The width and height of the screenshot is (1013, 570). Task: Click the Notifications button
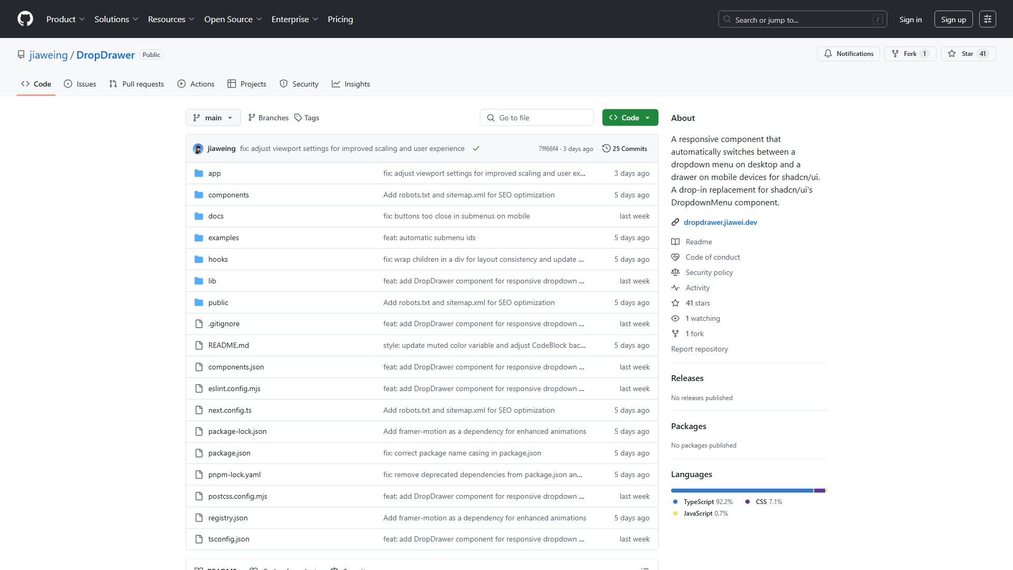pyautogui.click(x=848, y=54)
